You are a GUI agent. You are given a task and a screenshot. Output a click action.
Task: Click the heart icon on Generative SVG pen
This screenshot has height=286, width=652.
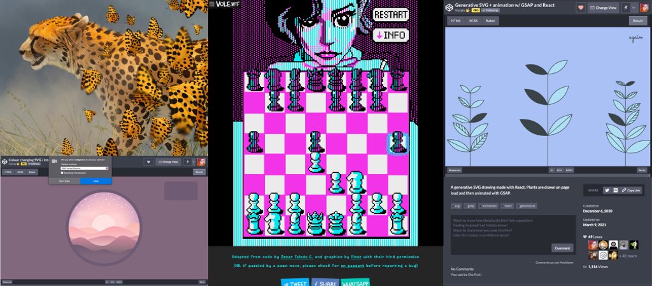[x=581, y=8]
